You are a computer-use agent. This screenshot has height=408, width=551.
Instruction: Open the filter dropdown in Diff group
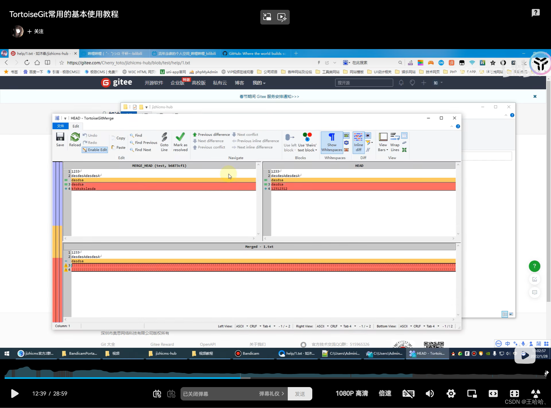click(x=369, y=143)
